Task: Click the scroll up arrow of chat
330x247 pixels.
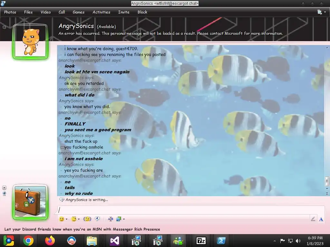Action: [x=327, y=48]
